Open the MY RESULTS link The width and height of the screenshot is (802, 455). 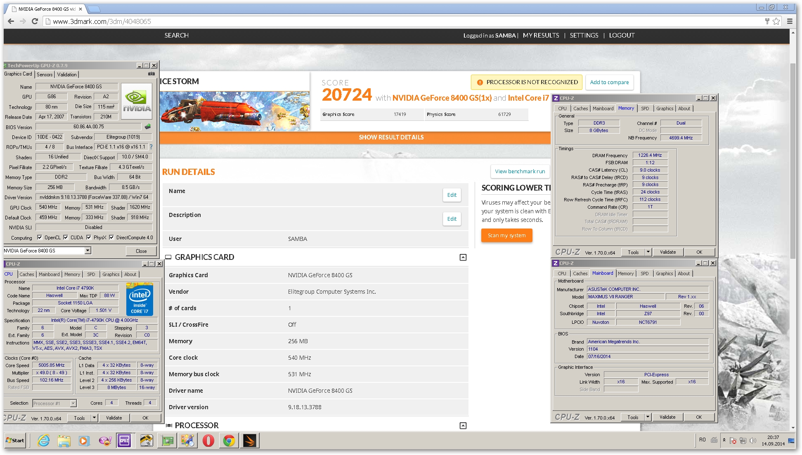[541, 35]
